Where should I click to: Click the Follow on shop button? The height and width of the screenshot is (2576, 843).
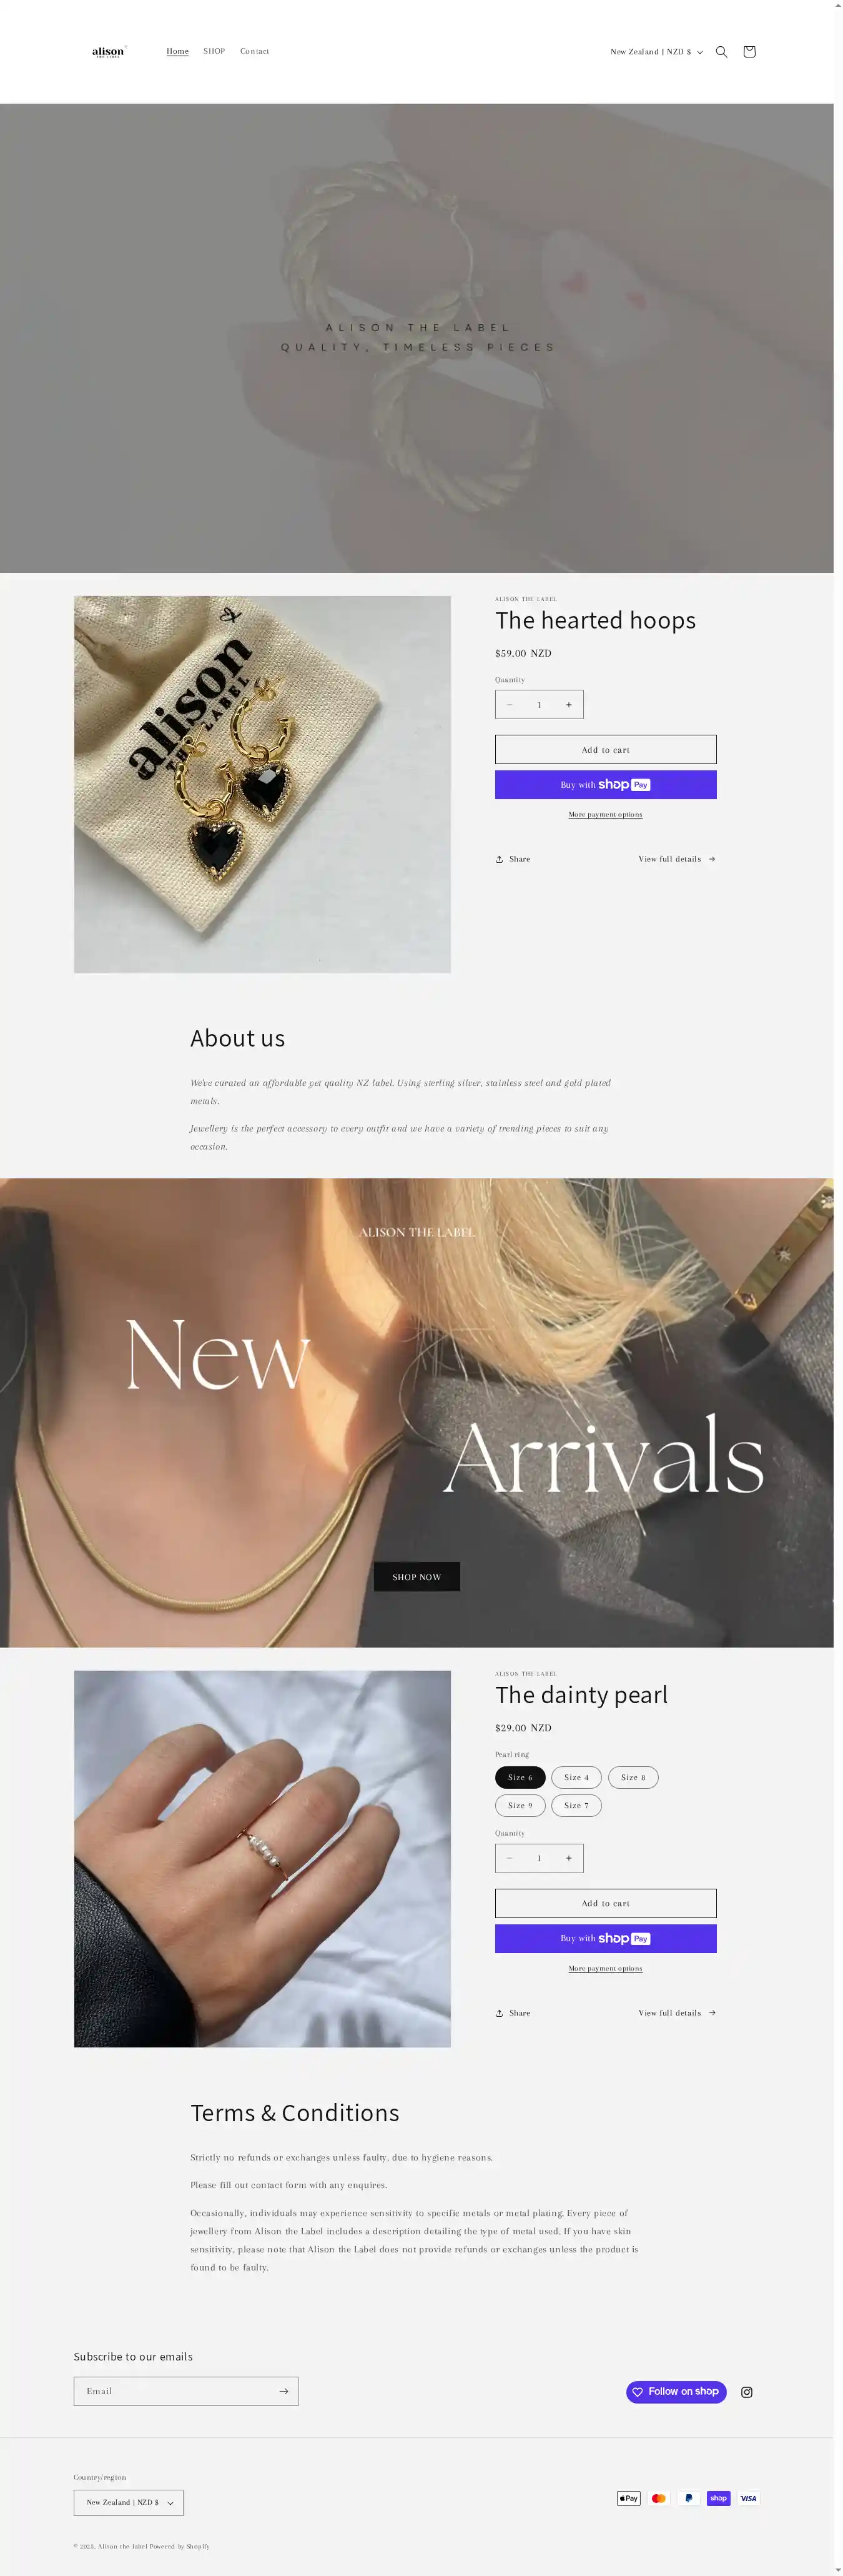point(676,2392)
